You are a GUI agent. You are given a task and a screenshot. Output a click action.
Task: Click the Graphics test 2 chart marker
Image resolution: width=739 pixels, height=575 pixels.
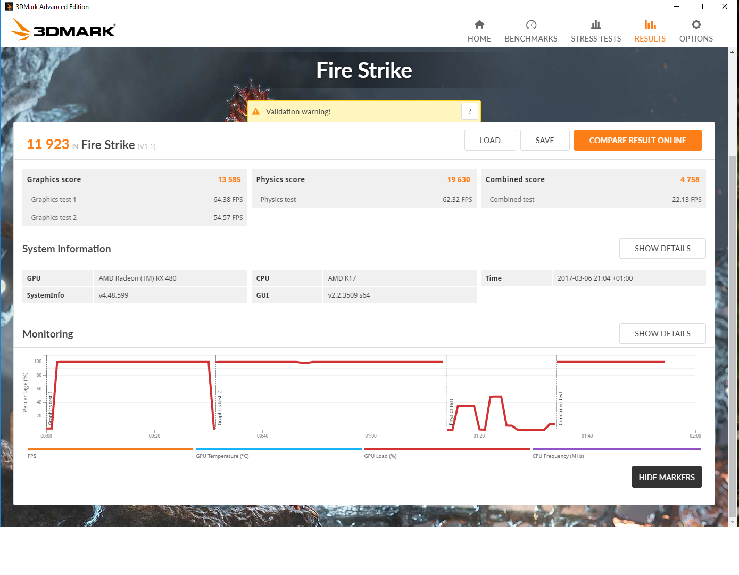[220, 408]
